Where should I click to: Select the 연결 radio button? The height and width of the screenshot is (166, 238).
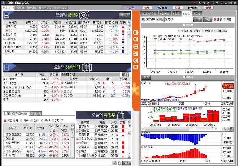215,20
